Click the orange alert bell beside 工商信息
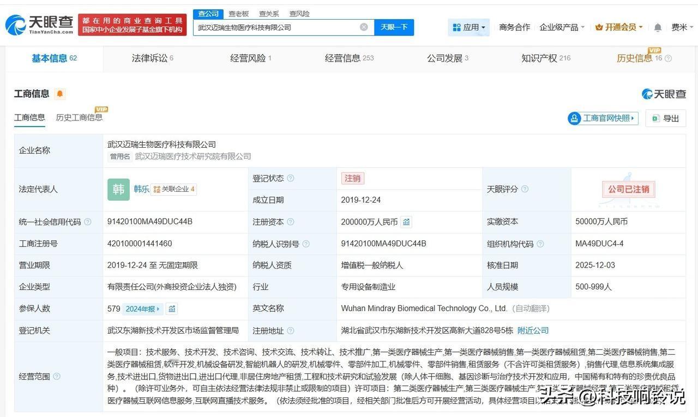 60,94
